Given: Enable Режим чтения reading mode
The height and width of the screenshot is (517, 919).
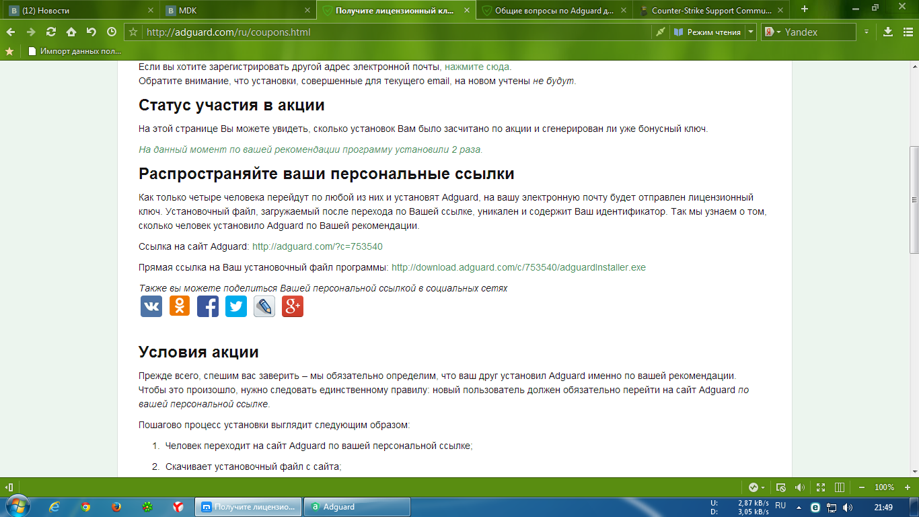Looking at the screenshot, I should point(707,32).
